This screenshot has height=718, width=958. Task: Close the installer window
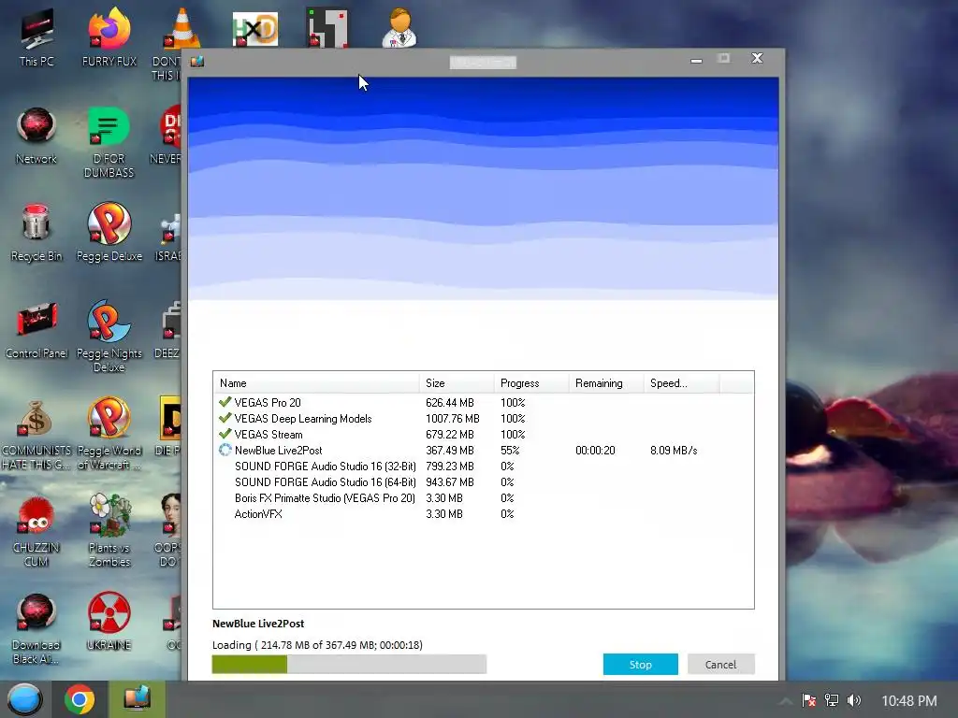click(757, 58)
